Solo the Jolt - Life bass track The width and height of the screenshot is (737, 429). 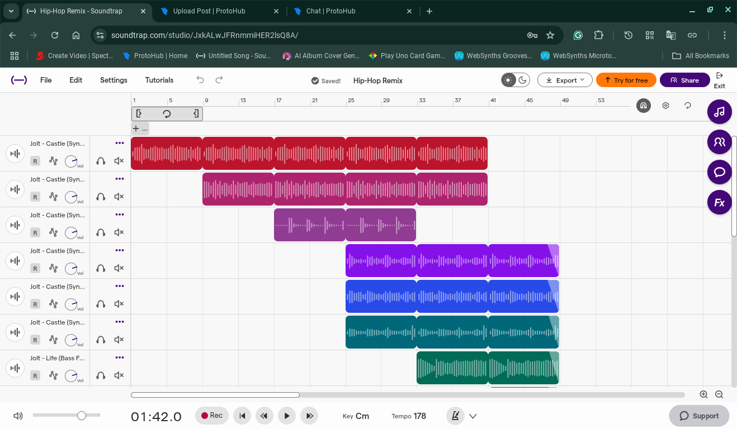pos(101,375)
